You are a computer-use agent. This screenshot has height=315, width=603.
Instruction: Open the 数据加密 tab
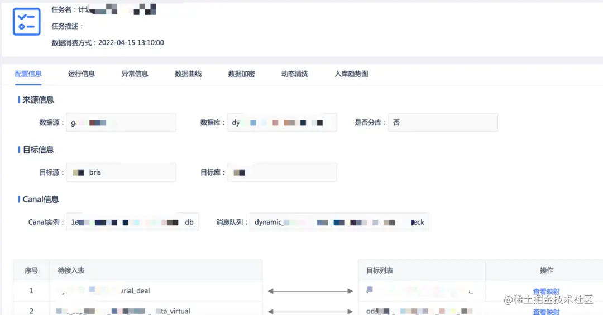pyautogui.click(x=242, y=74)
